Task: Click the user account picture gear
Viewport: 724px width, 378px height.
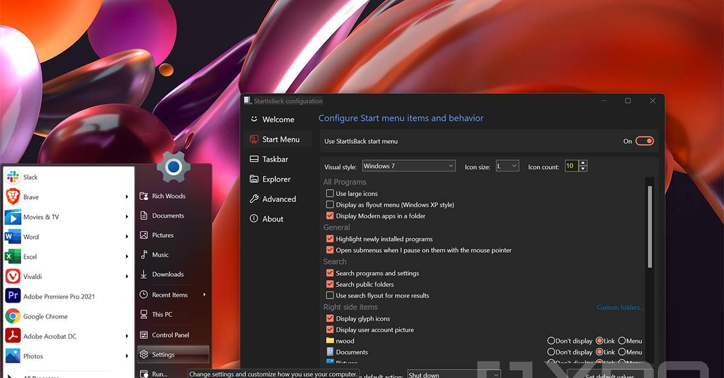Action: (x=174, y=167)
